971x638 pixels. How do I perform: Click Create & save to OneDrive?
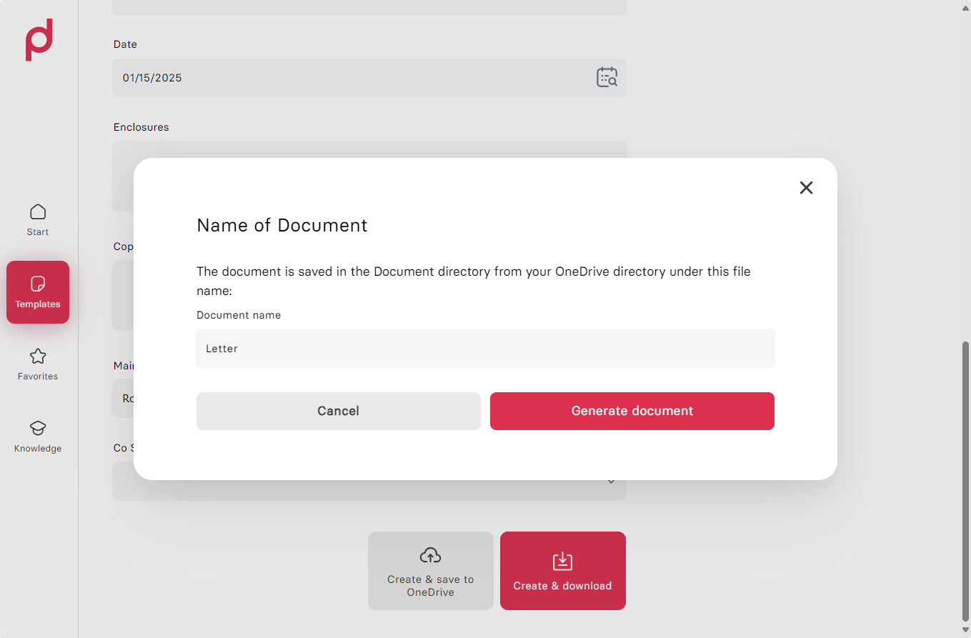pos(431,571)
